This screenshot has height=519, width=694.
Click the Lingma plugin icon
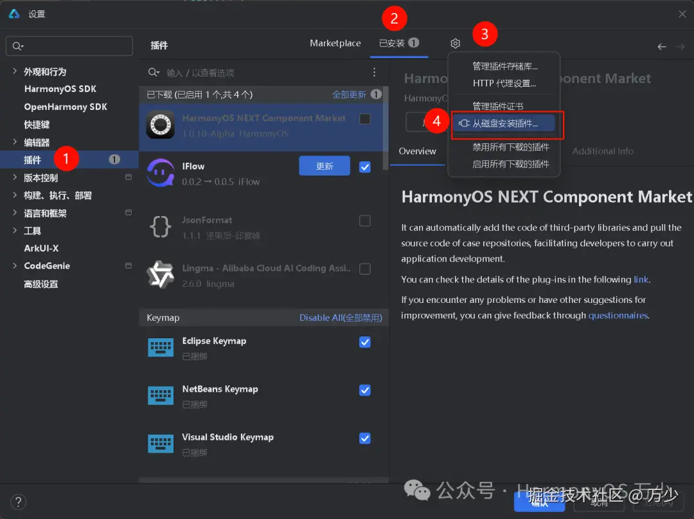click(x=160, y=275)
